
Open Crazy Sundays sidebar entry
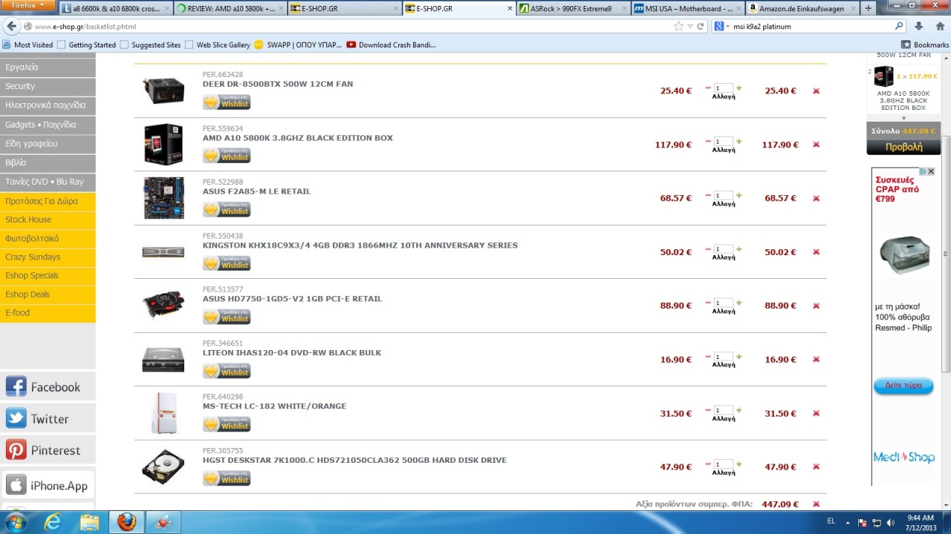[48, 257]
